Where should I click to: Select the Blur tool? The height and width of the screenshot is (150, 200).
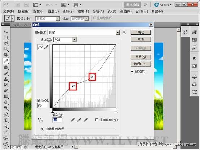(x=6, y=102)
